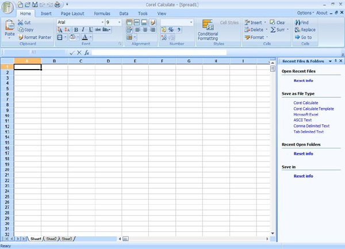
Task: Click the Print icon in quick access toolbar
Action: 57,5
